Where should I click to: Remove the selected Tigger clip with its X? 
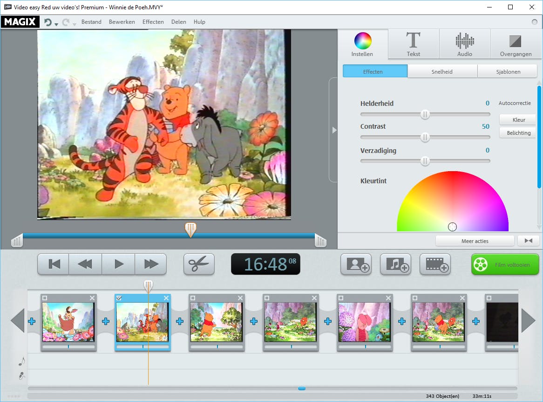[x=166, y=298]
